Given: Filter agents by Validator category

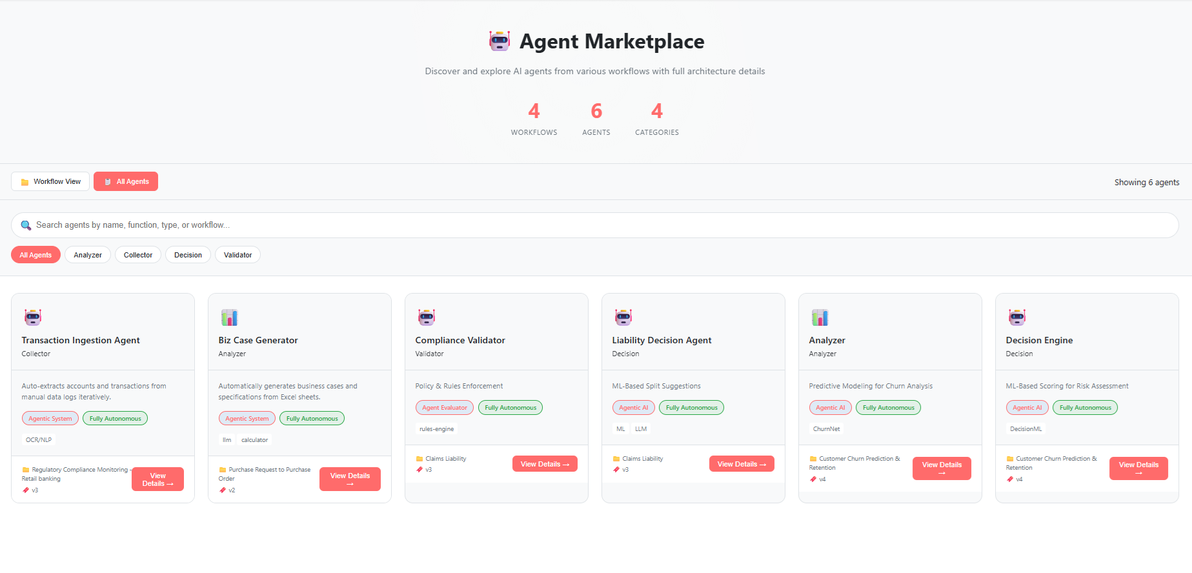Looking at the screenshot, I should [237, 255].
